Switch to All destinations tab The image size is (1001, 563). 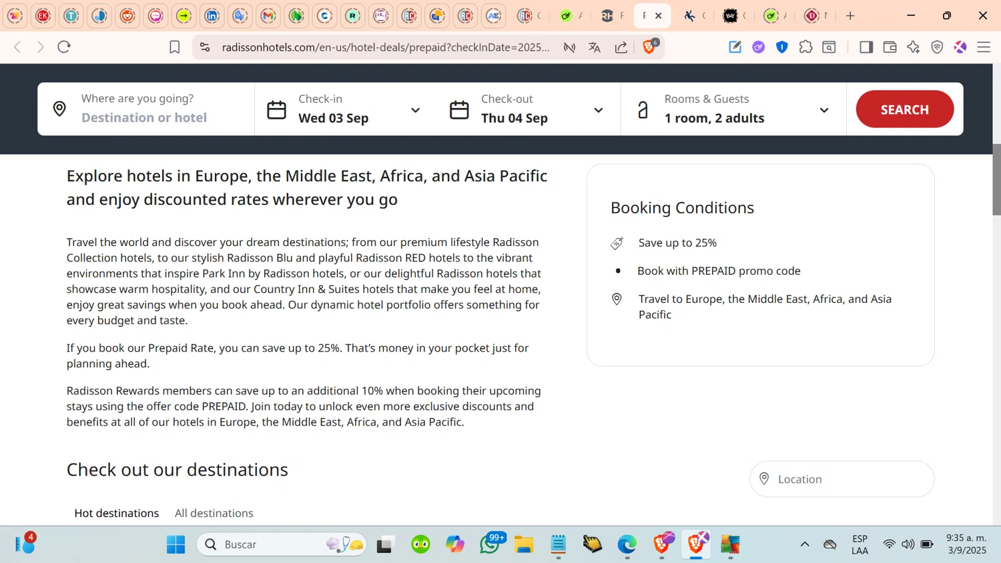pos(214,513)
